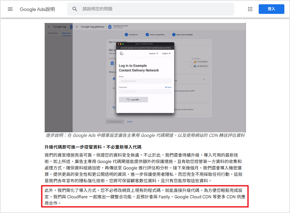Screen dimensions: 290x213
Task: Toggle Show password eye
Action: click(168, 87)
